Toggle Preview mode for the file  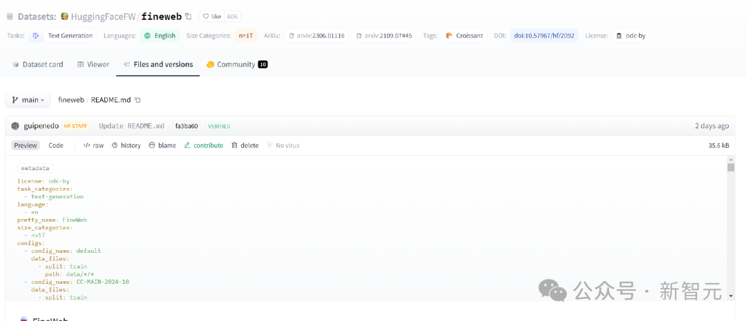pyautogui.click(x=26, y=145)
